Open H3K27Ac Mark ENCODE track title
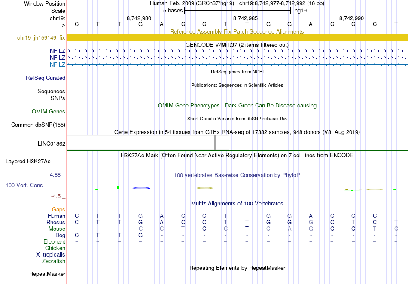408x284 pixels. 237,156
